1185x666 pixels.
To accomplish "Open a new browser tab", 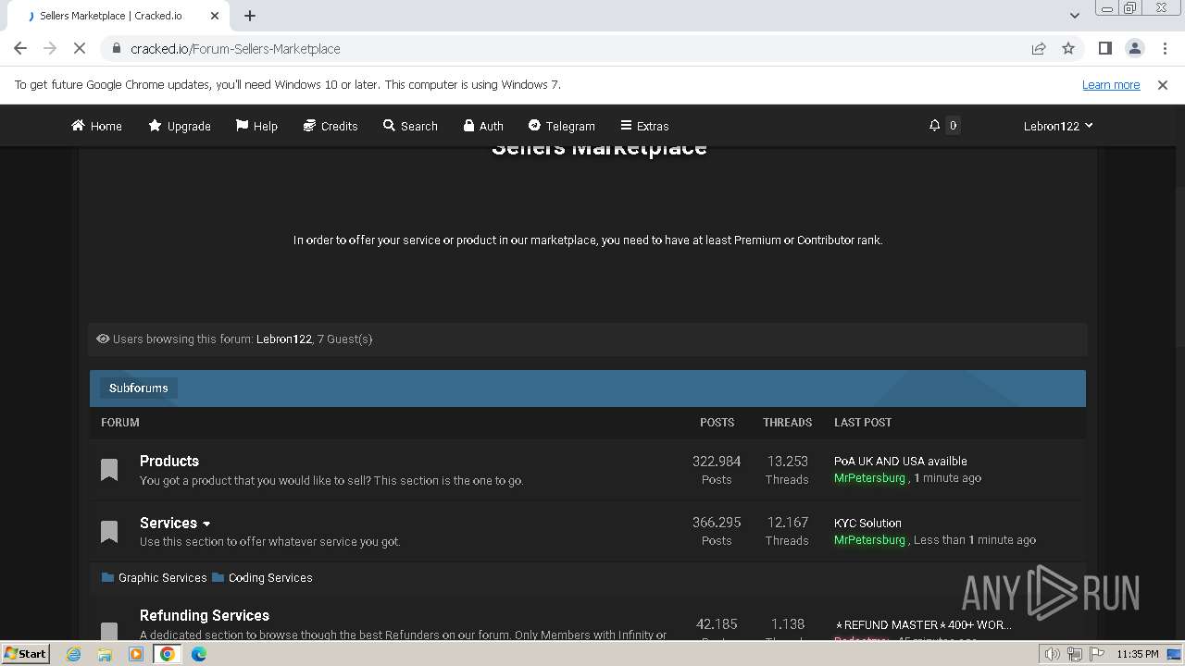I will click(x=250, y=16).
